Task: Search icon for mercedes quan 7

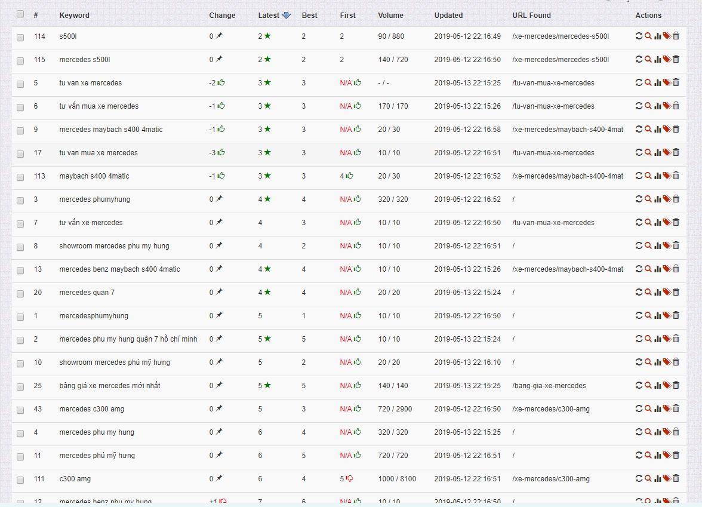Action: click(648, 293)
